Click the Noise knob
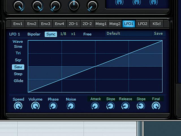 tap(71, 106)
